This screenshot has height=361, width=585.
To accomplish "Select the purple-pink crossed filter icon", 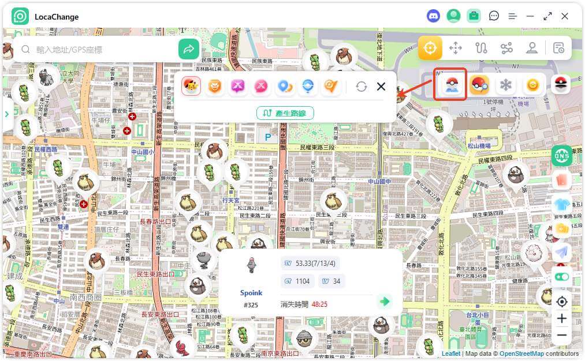I will tap(238, 87).
